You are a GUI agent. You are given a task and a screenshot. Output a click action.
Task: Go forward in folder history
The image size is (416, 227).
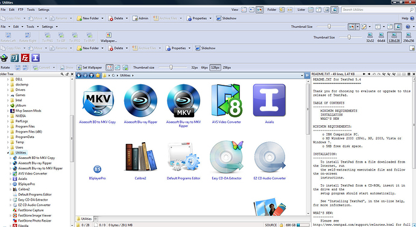pyautogui.click(x=85, y=75)
